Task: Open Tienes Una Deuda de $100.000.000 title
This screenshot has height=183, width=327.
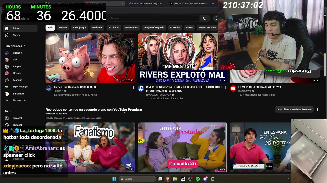Action: (75, 87)
